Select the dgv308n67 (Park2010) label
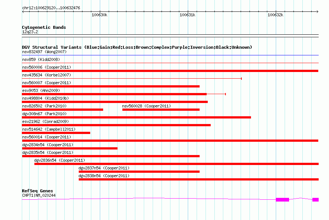The width and height of the screenshot is (329, 220). 44,114
